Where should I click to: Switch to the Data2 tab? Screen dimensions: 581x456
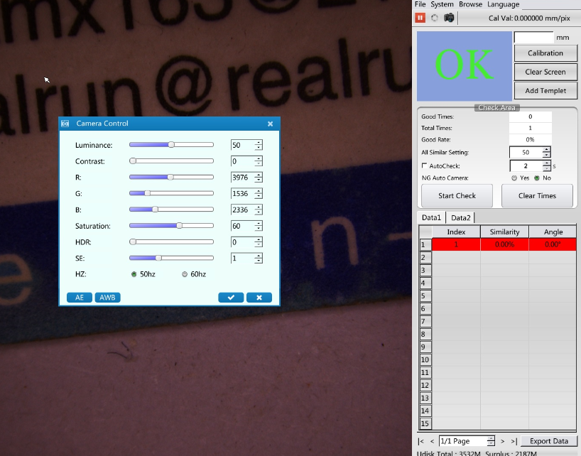point(460,218)
